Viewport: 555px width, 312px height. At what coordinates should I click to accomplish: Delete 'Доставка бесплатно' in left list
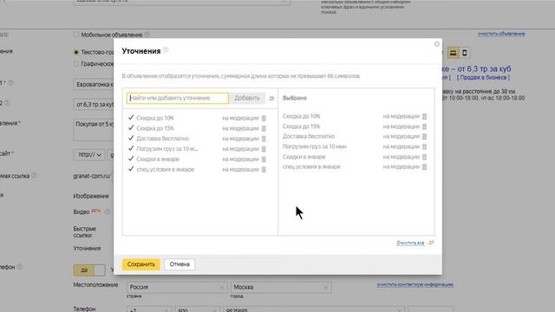point(264,139)
